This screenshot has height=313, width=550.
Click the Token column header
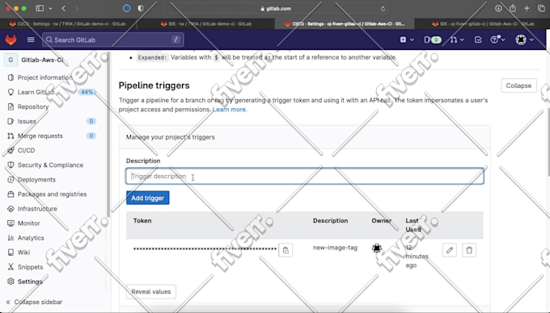point(142,221)
